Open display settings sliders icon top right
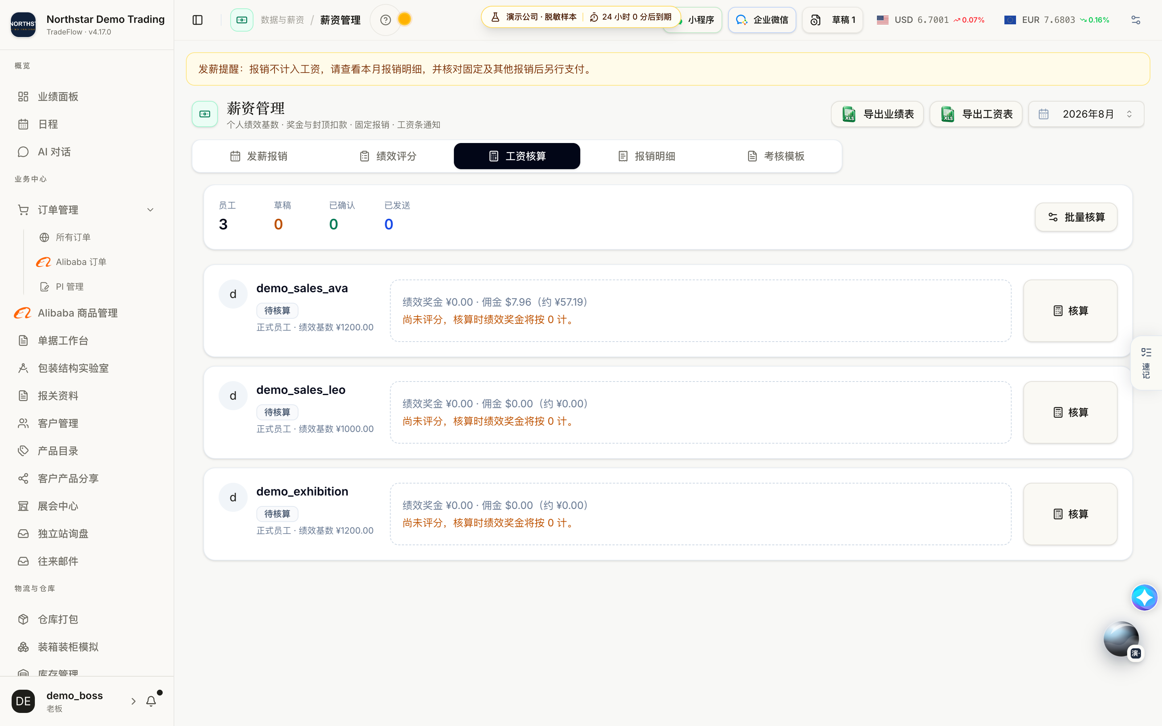Screen dimensions: 1162x726 pos(1135,20)
